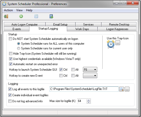The image size is (141, 117).
Task: Browse for a new tray icon
Action: (118, 43)
